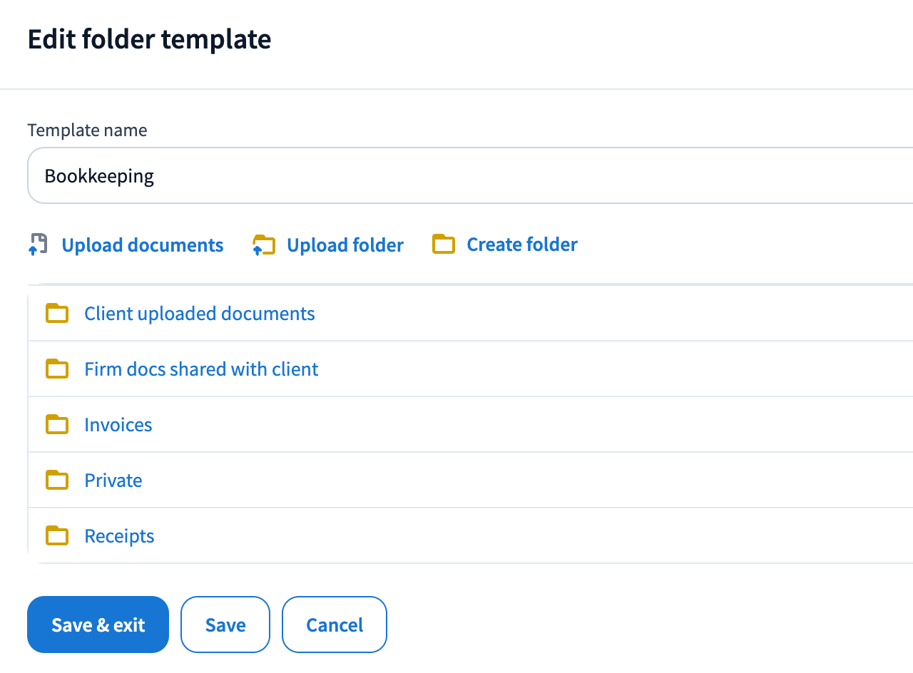Click the Invoices folder icon
The image size is (913, 673).
click(x=57, y=425)
